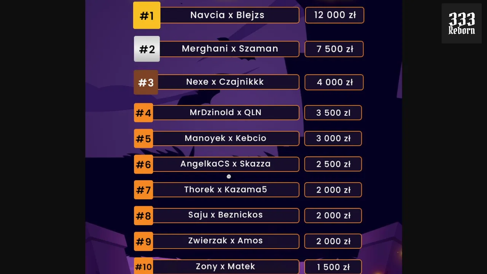Click the MrDzinold x QLN entry

click(x=226, y=113)
